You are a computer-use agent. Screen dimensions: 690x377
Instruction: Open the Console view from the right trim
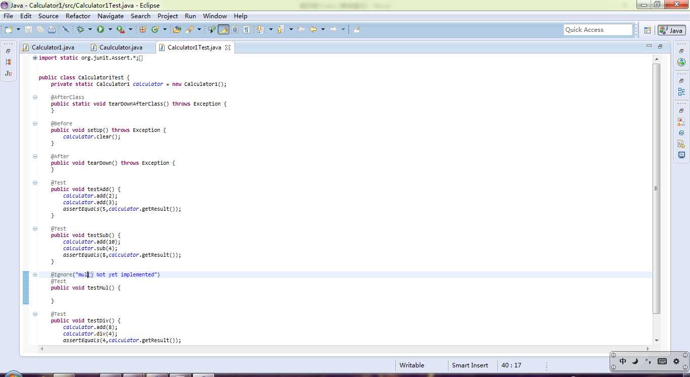681,155
